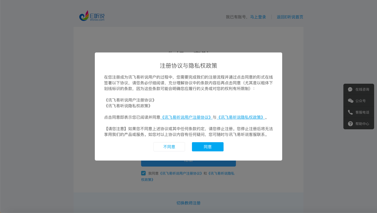This screenshot has width=377, height=213.
Task: Open 《讯飞易听说隐私权政策》 link under the register button
Action: click(x=188, y=177)
